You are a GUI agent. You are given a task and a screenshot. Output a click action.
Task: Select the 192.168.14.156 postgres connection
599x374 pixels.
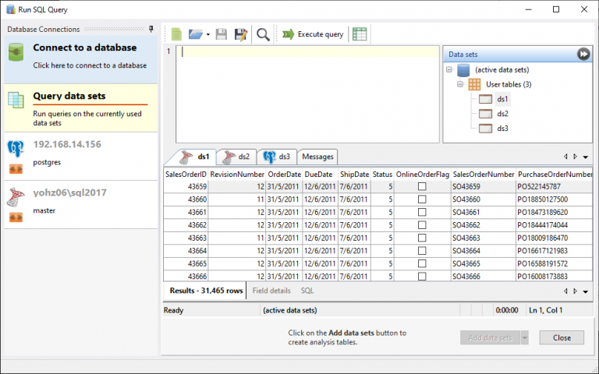point(81,157)
